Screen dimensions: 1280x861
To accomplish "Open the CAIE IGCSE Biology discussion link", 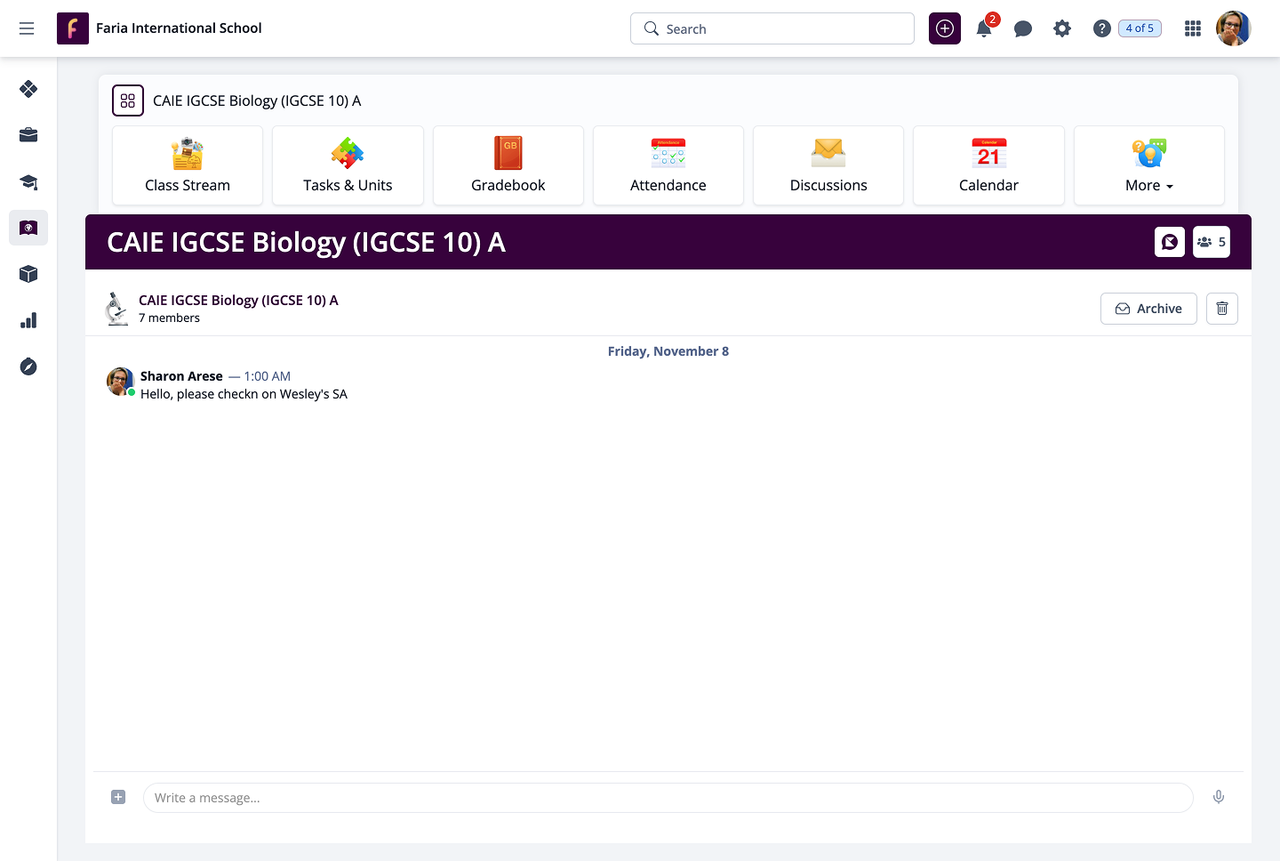I will pyautogui.click(x=238, y=301).
